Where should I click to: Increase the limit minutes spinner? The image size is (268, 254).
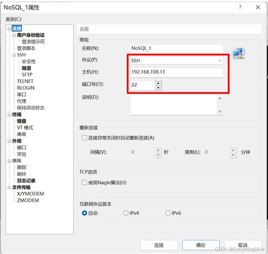233,150
